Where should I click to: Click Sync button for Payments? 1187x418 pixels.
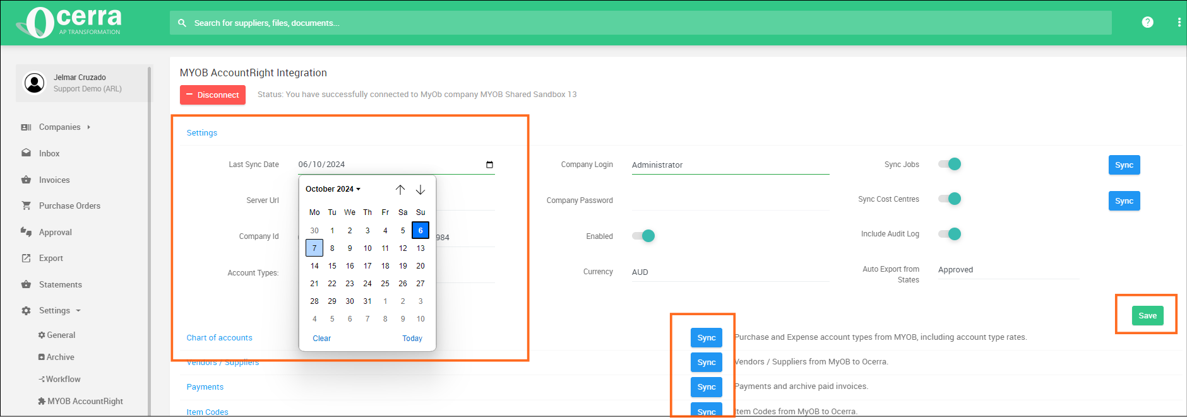pyautogui.click(x=707, y=387)
